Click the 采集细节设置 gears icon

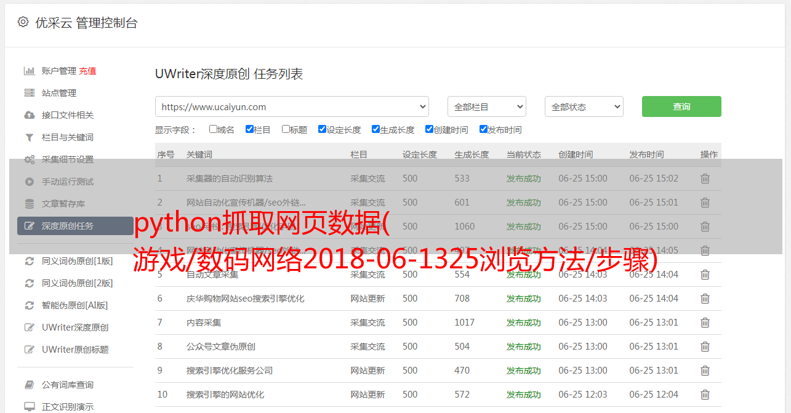(29, 159)
